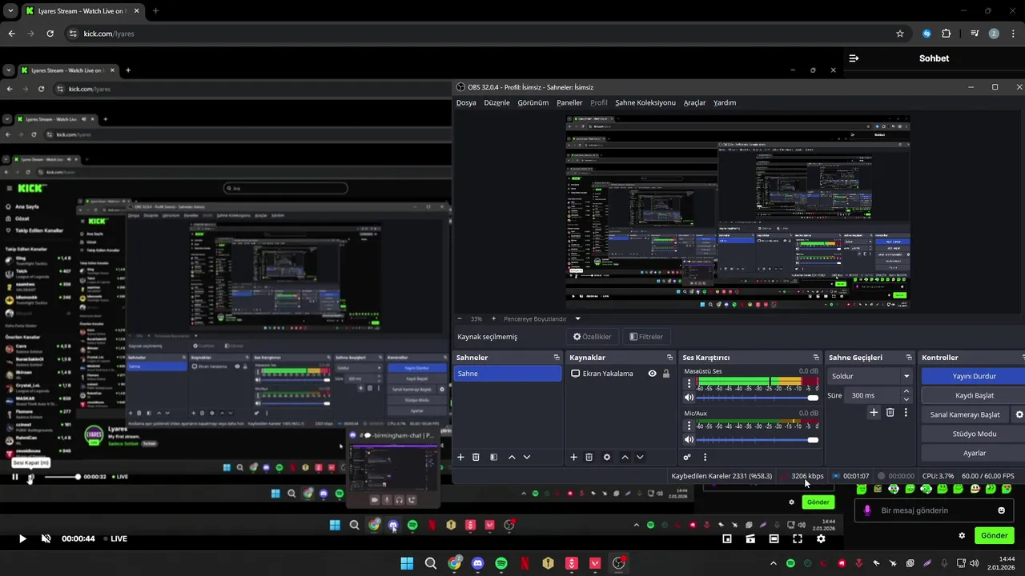1025x576 pixels.
Task: Add a source in OBS Kaynaklar panel
Action: [x=573, y=457]
